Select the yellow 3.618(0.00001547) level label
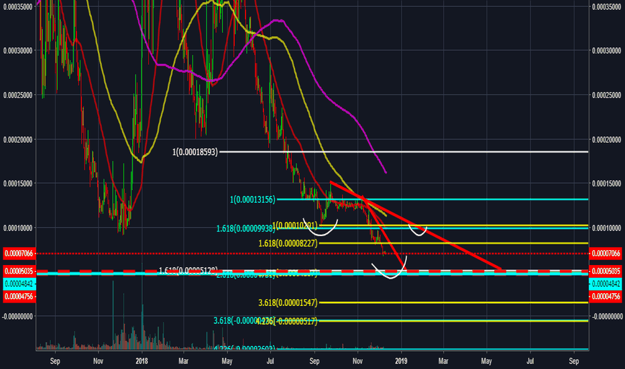Image resolution: width=625 pixels, height=369 pixels. (x=288, y=303)
